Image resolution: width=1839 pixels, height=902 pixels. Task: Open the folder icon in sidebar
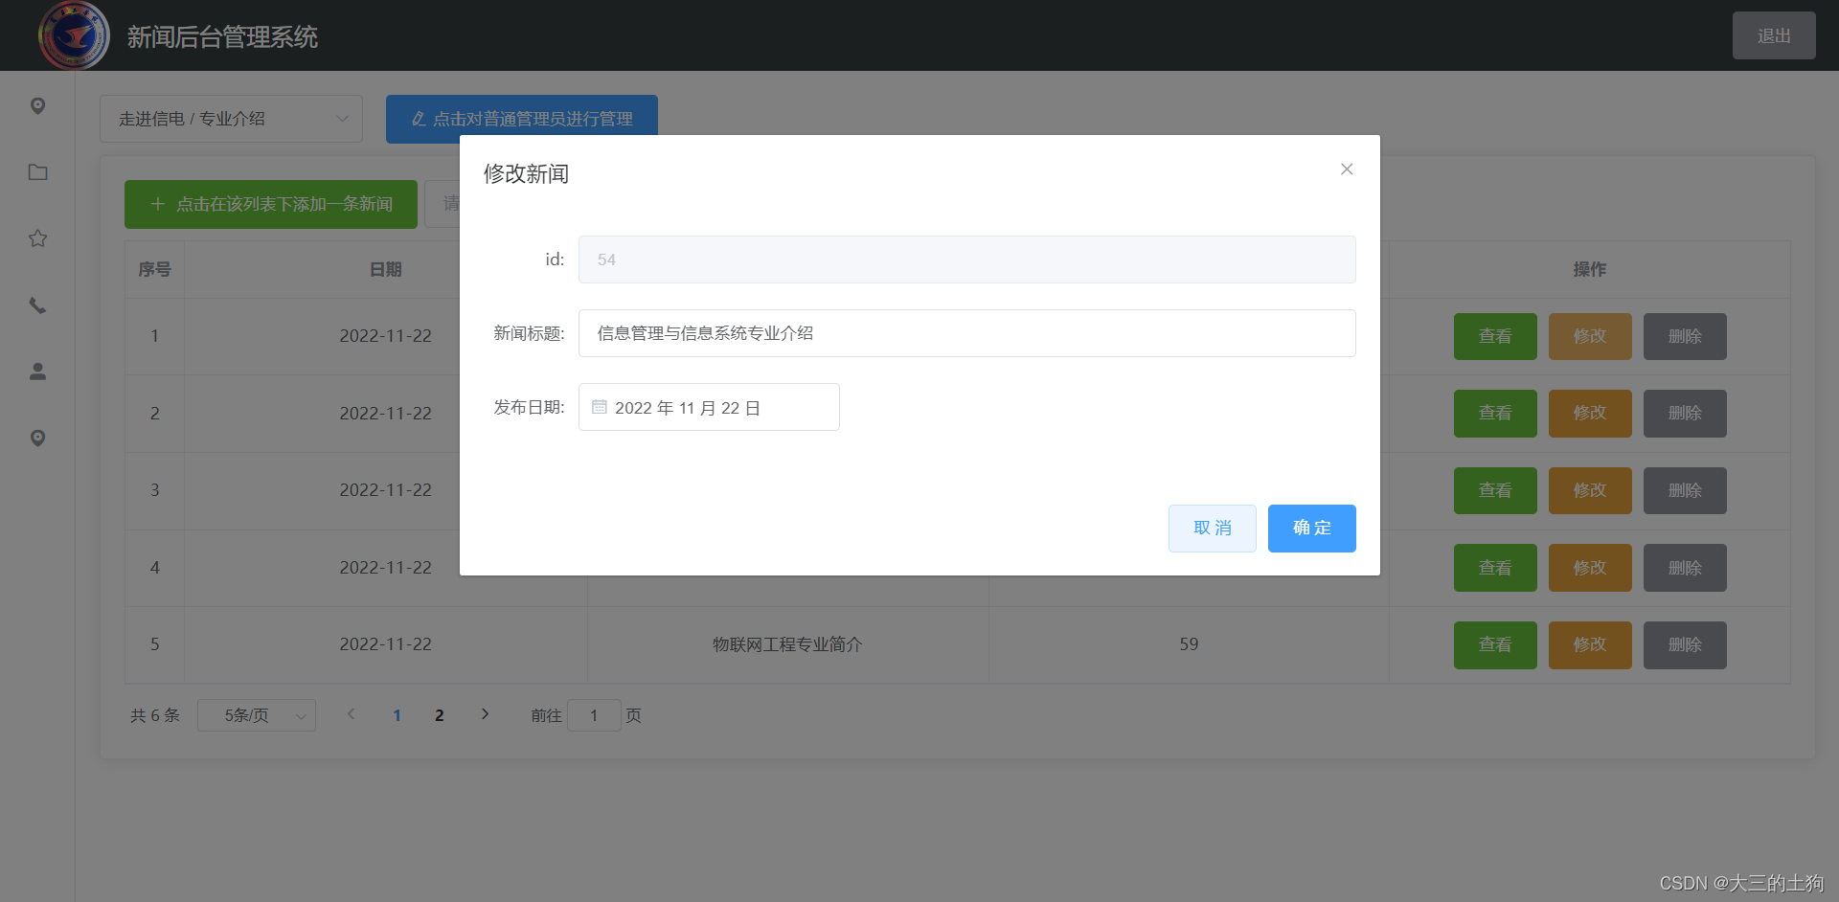tap(37, 172)
